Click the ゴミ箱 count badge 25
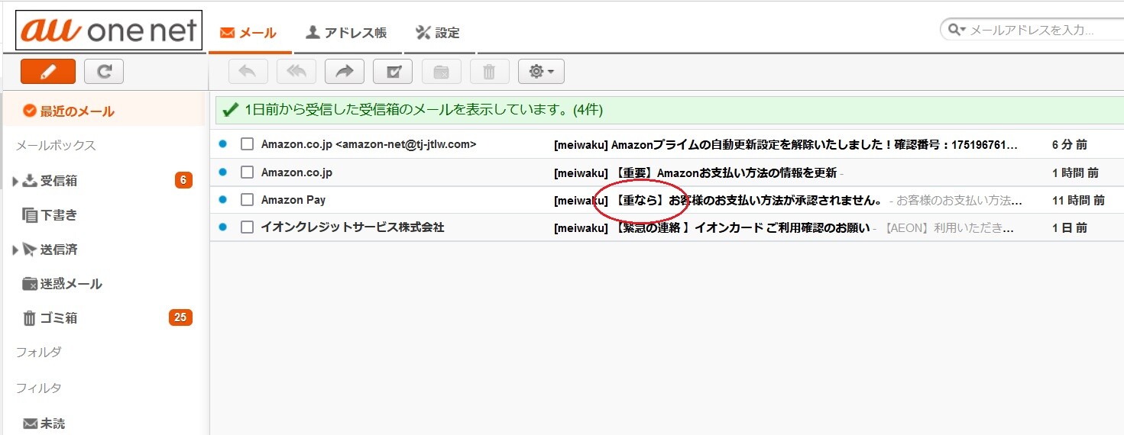Viewport: 1124px width, 435px height. 180,317
